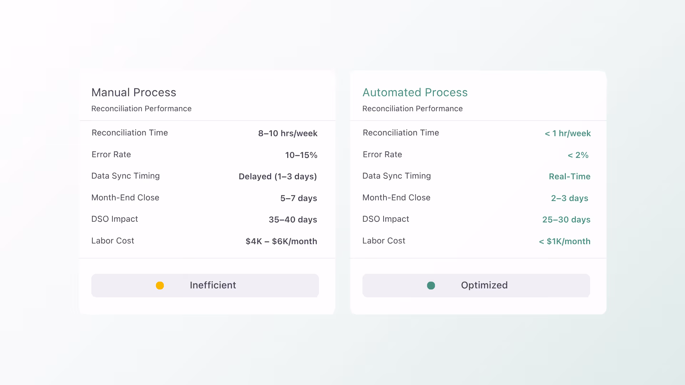Click the 8–10 hrs/week value

point(288,133)
